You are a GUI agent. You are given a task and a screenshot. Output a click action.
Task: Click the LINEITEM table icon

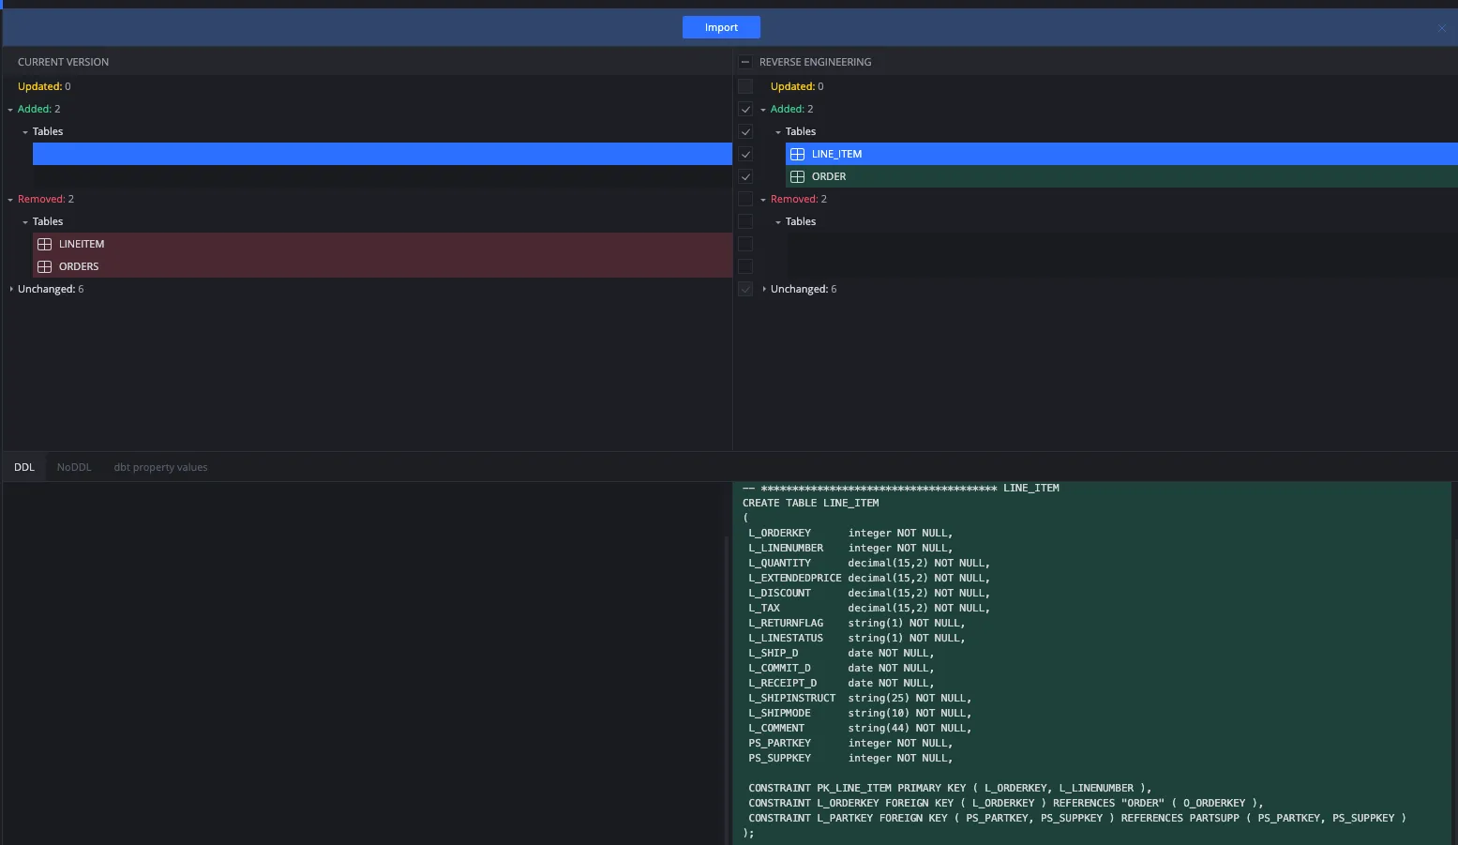pyautogui.click(x=44, y=244)
